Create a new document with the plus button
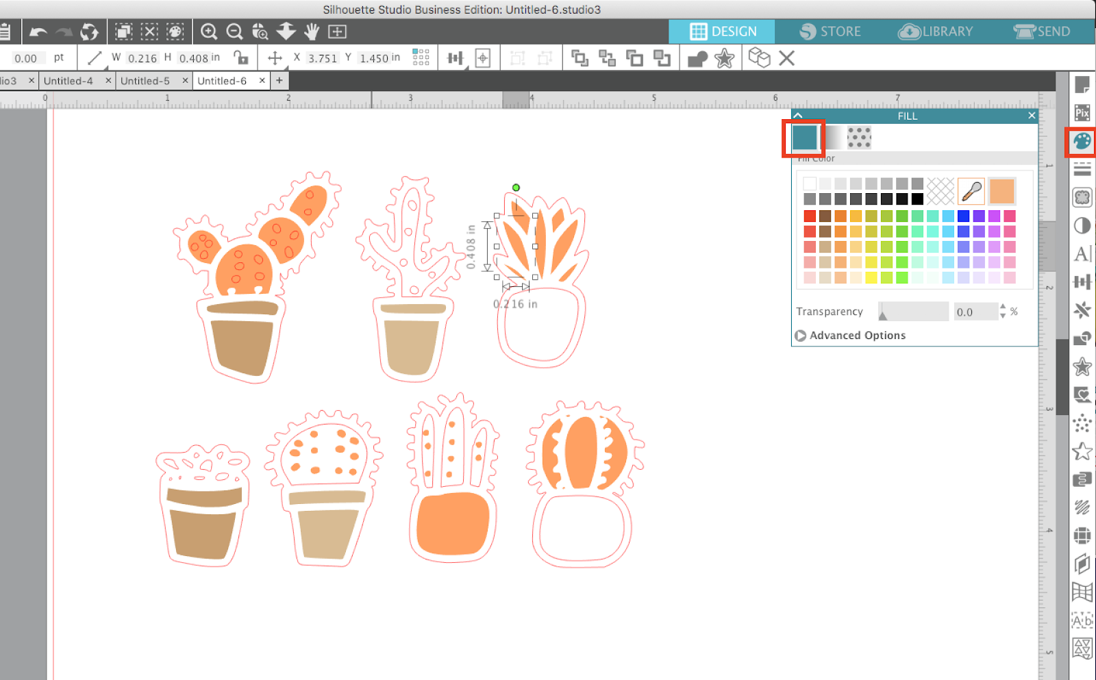This screenshot has height=680, width=1096. point(279,80)
